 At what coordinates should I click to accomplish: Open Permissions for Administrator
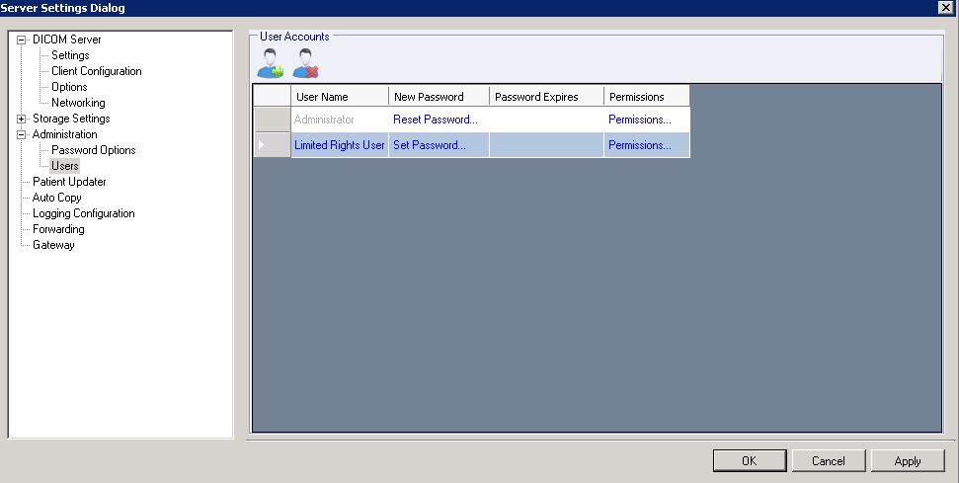point(640,120)
